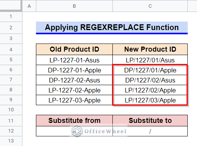Screen dimensions: 197x146
Task: Select the cell containing the slash
Action: 150,131
